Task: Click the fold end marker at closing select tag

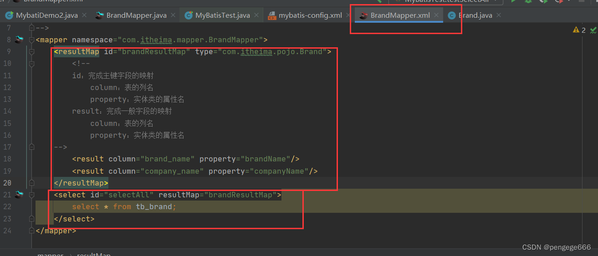Action: pyautogui.click(x=31, y=219)
